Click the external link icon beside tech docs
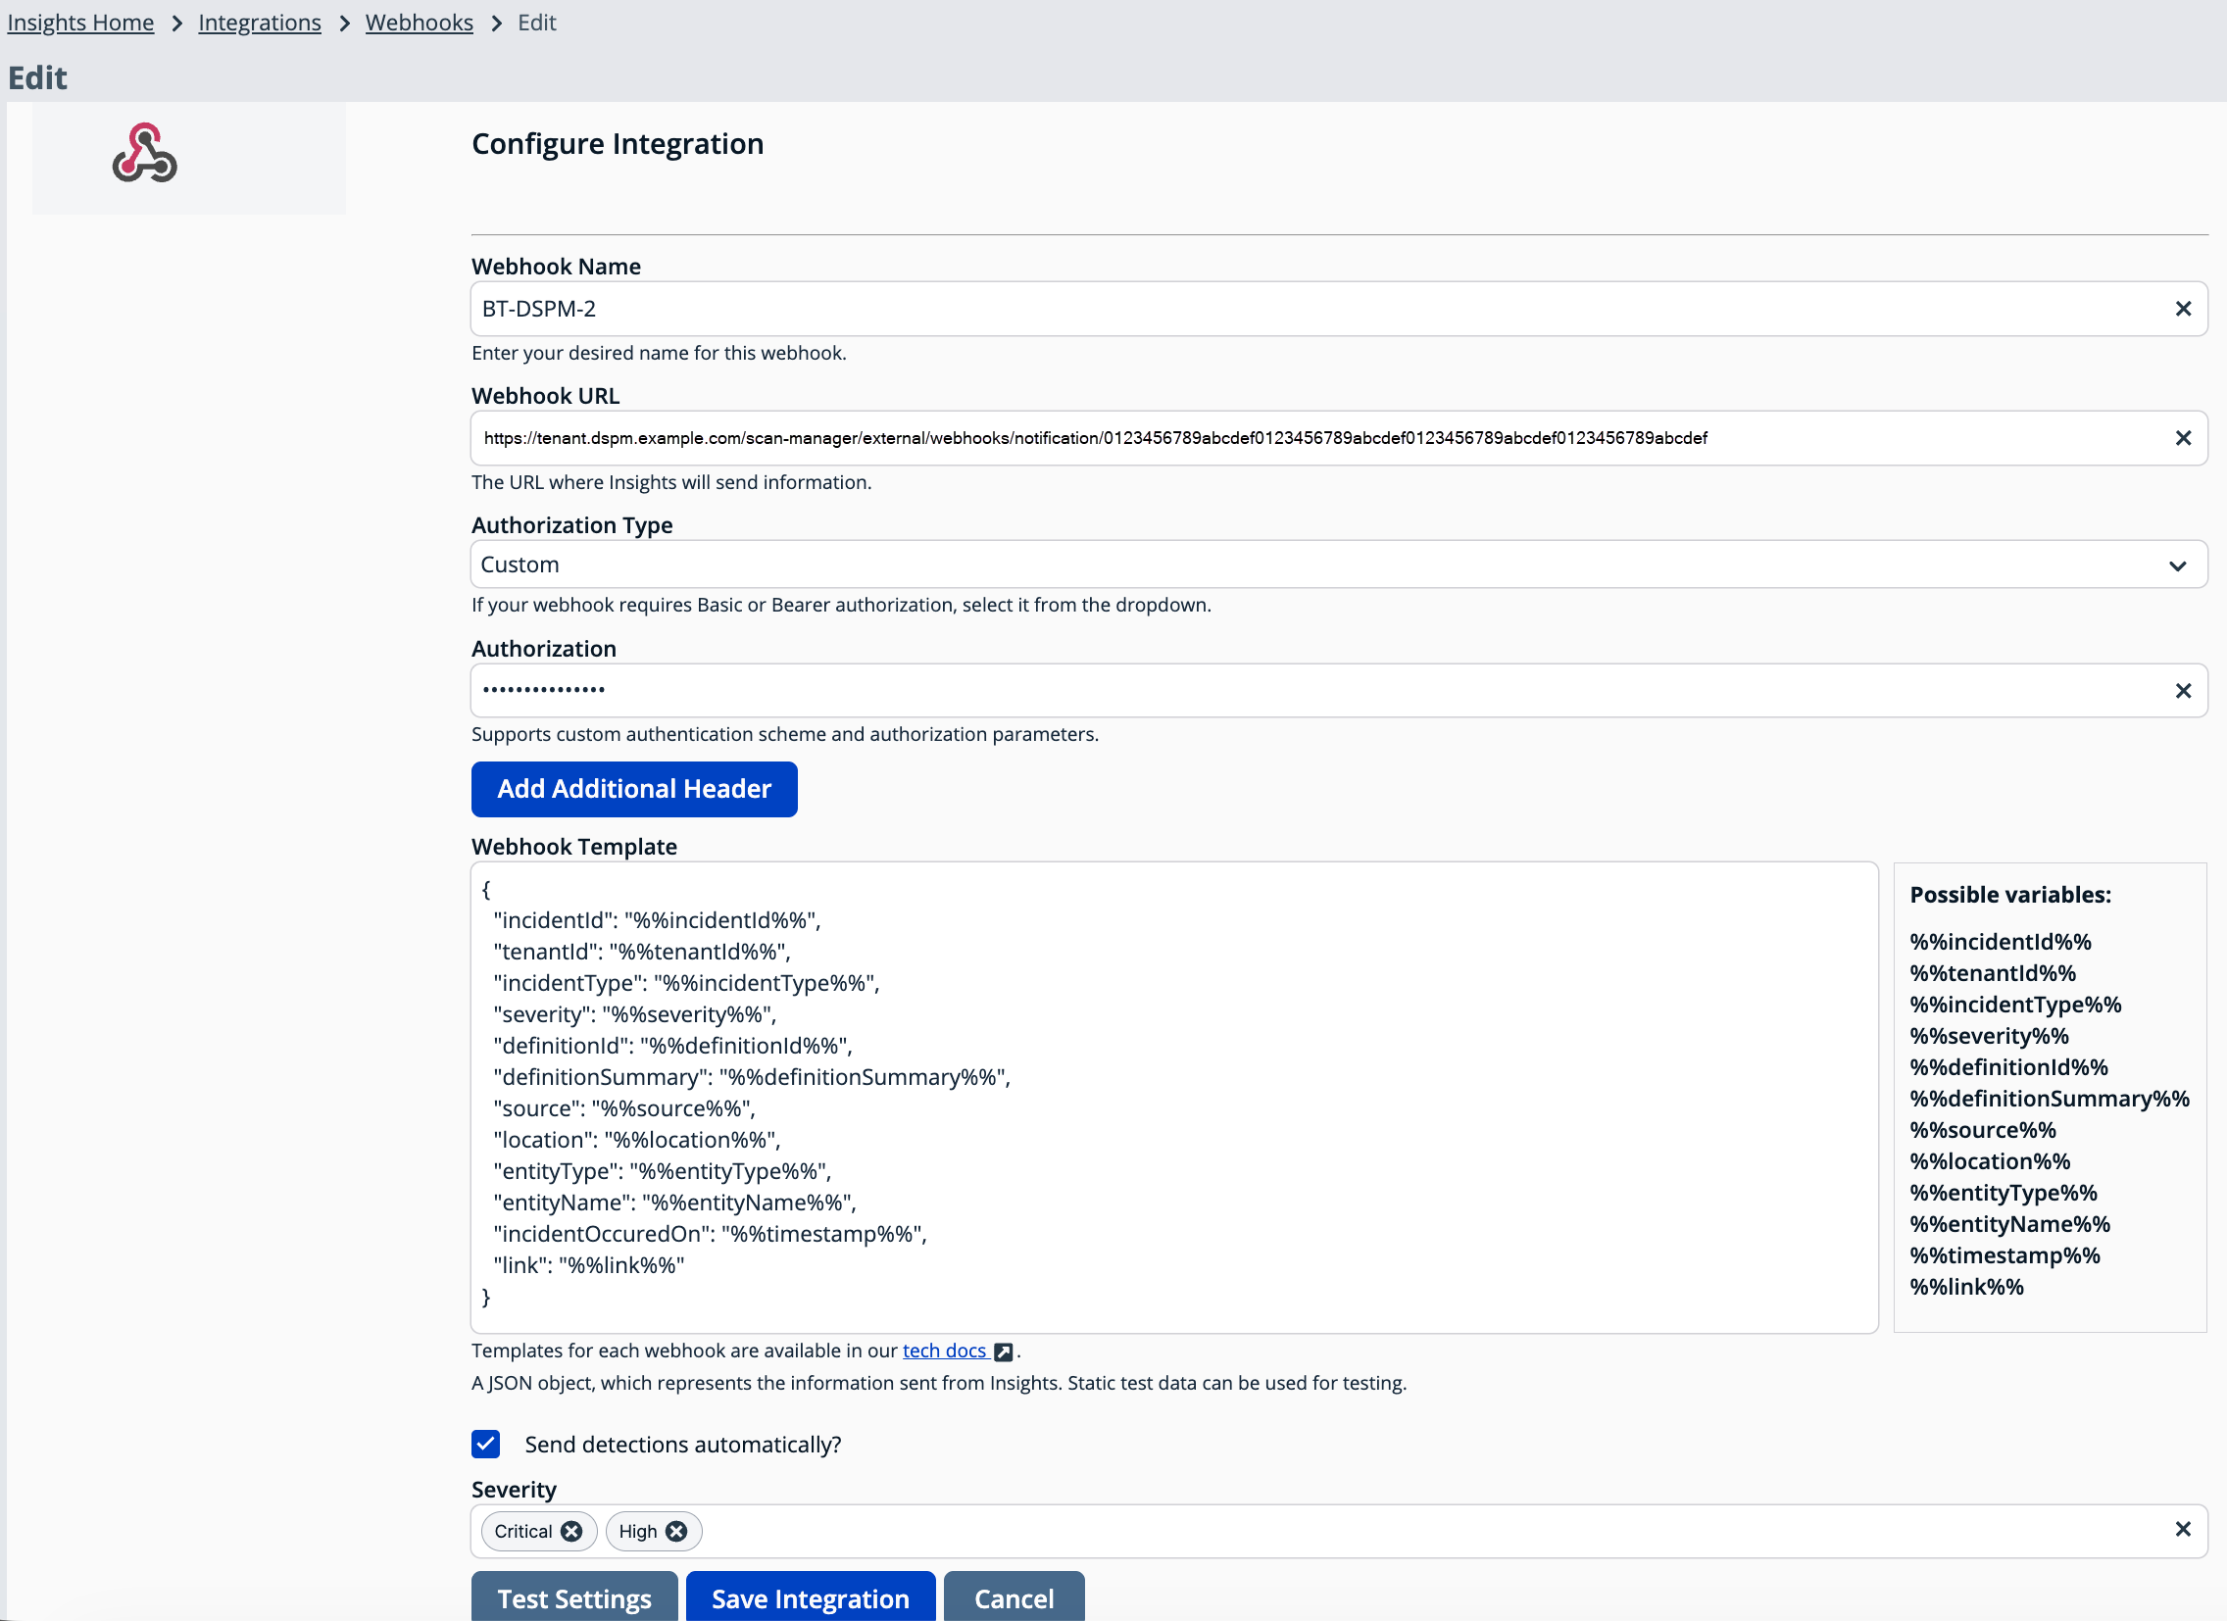2227x1621 pixels. (1003, 1352)
